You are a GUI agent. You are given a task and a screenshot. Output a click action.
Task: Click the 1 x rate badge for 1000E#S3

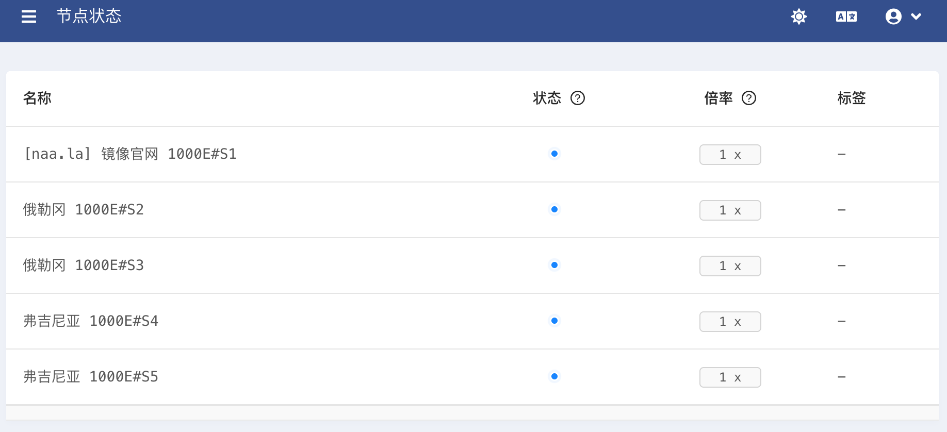[x=730, y=266]
